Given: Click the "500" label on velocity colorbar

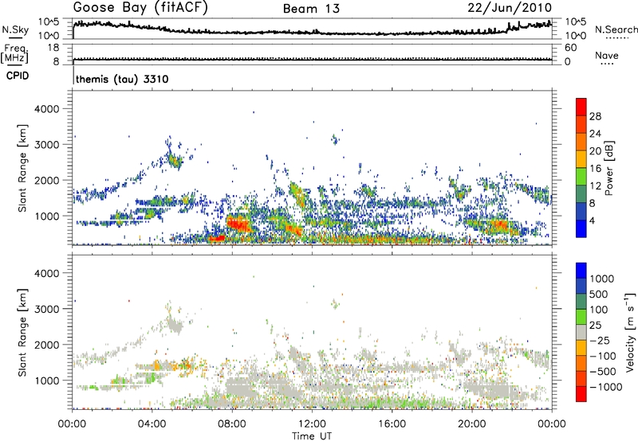Looking at the screenshot, I should click(599, 294).
